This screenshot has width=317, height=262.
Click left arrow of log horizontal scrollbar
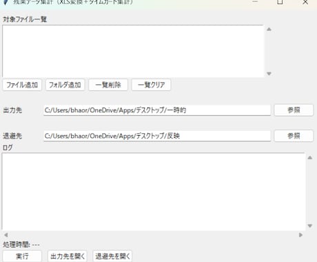pos(6,235)
